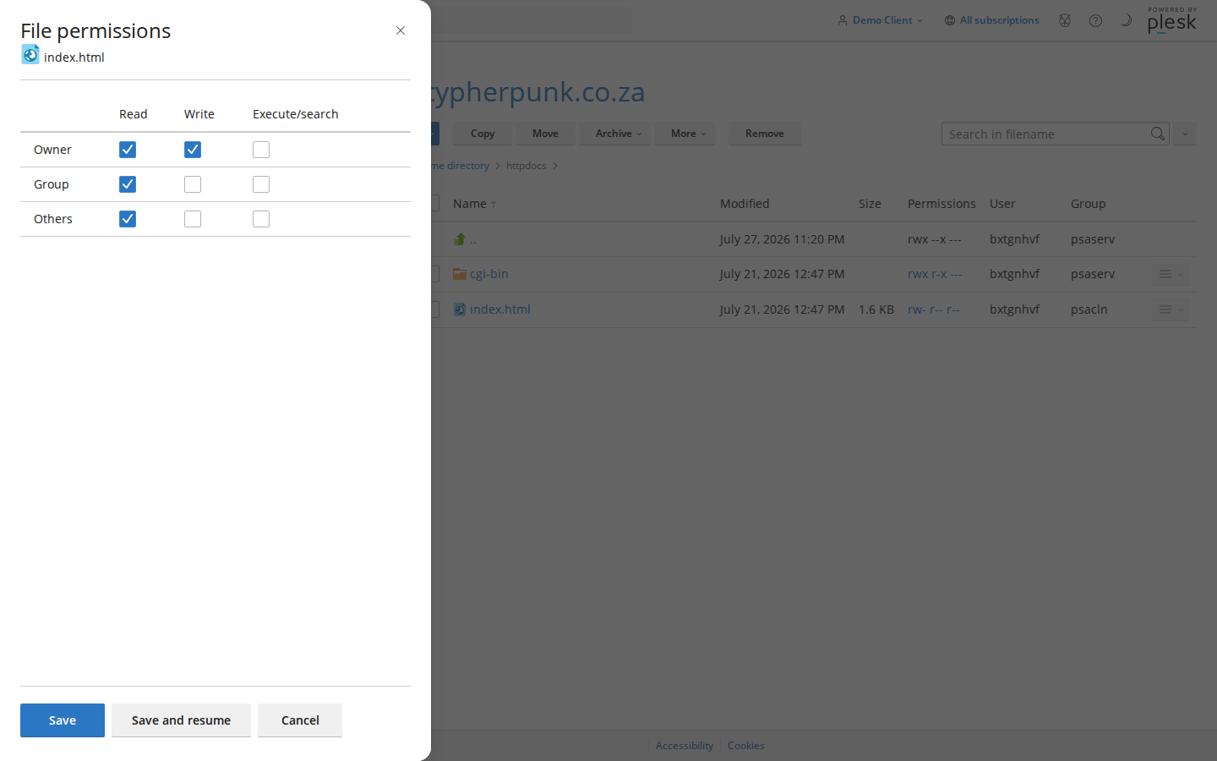Uncheck Others Read permission

(x=128, y=219)
